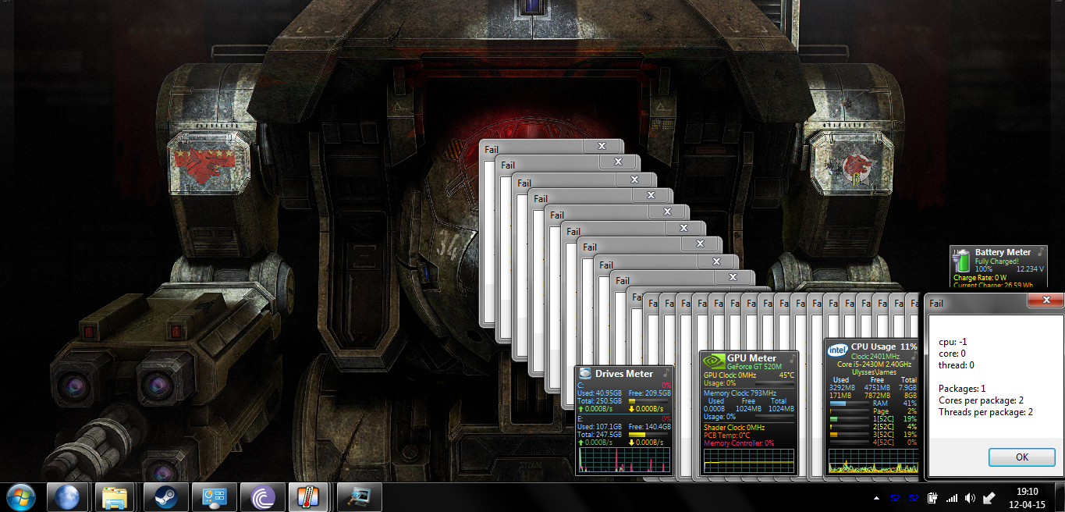Click the 'Core i5-2430M 2.40GHz' text

click(876, 364)
